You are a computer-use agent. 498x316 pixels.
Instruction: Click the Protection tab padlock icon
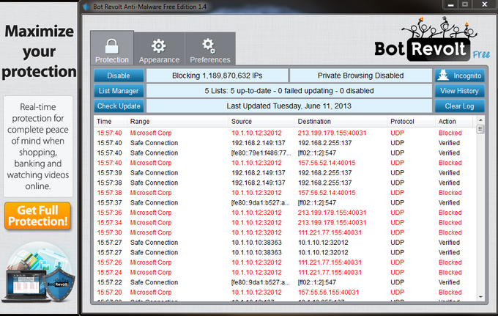pyautogui.click(x=112, y=46)
